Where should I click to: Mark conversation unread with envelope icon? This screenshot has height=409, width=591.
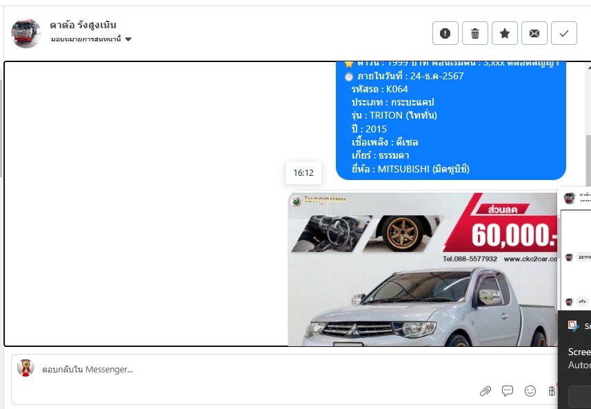534,34
